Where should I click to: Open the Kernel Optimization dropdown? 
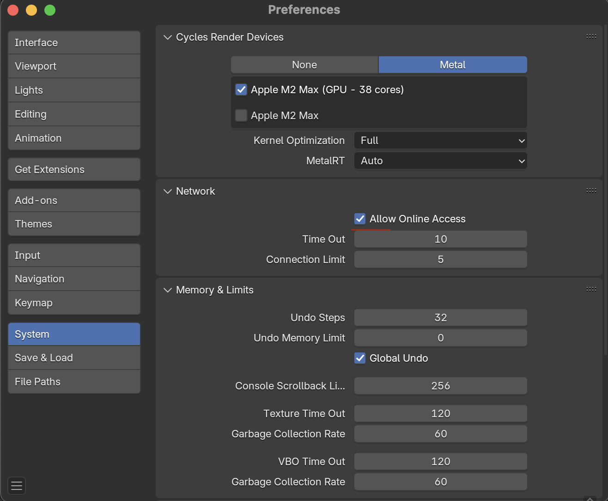[440, 141]
